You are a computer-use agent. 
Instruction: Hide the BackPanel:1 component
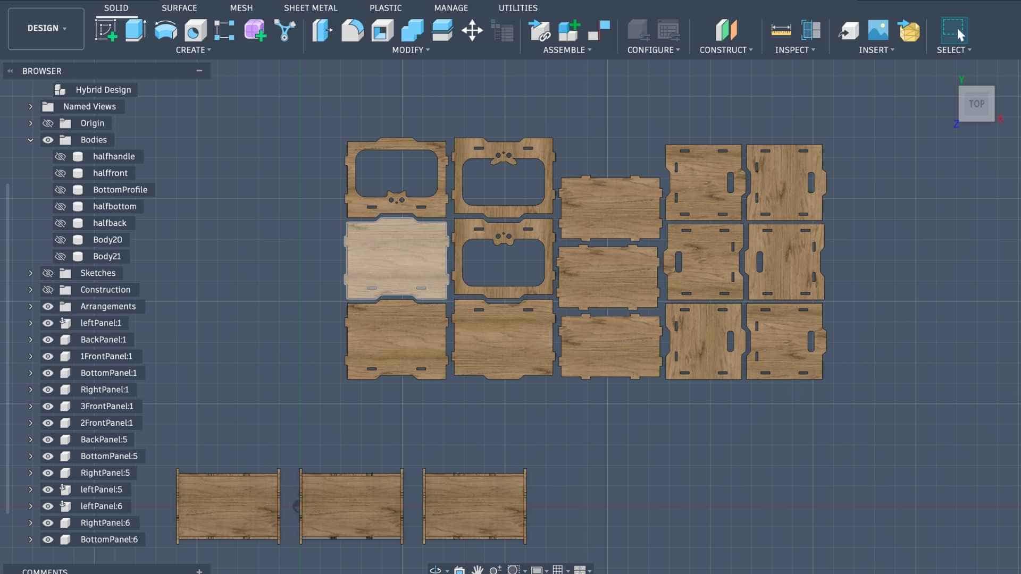(48, 340)
